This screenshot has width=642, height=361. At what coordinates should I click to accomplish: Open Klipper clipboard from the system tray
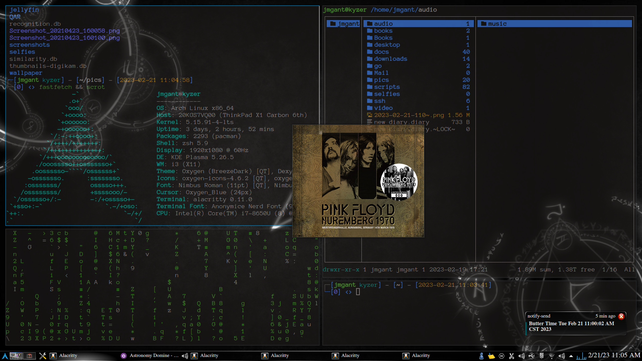point(511,356)
